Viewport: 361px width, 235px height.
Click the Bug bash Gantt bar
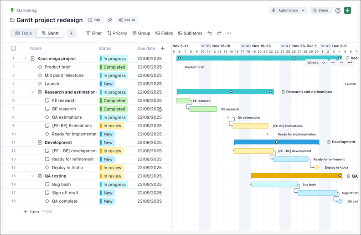pos(274,184)
